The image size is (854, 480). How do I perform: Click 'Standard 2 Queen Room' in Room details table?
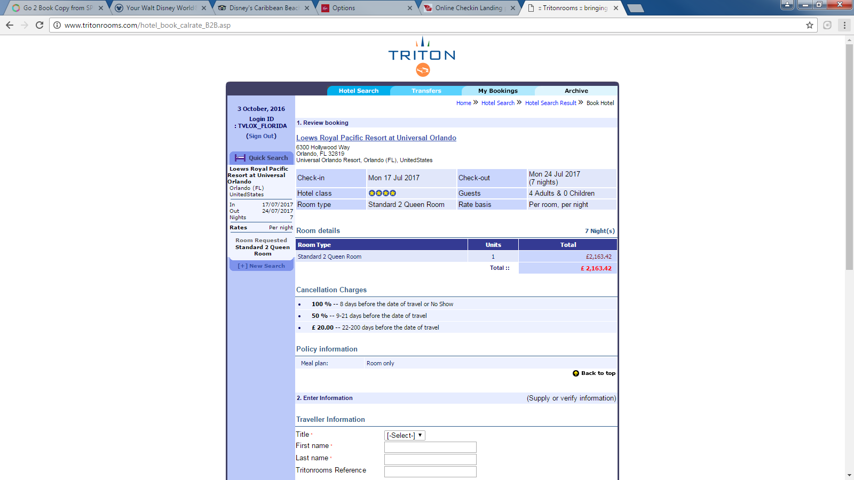pos(329,257)
